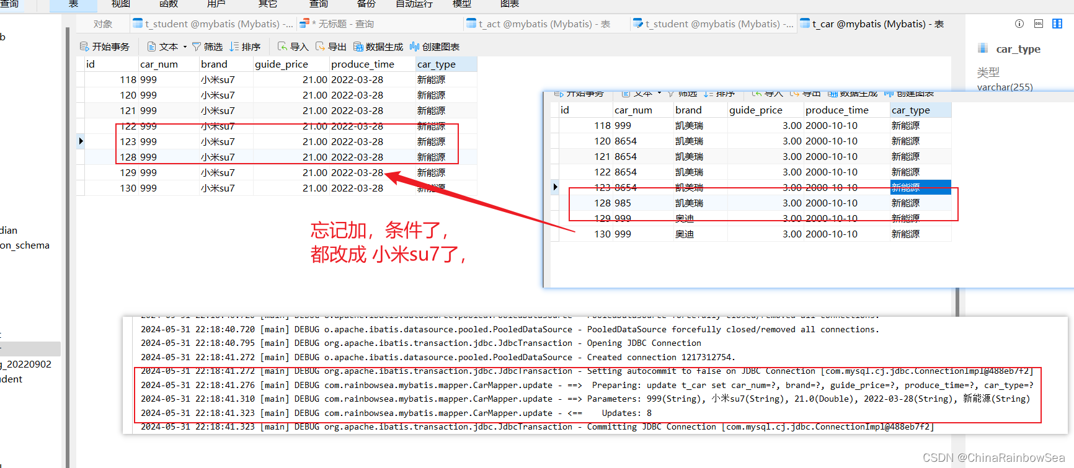
Task: Switch to the 对象 objects tab
Action: [103, 24]
